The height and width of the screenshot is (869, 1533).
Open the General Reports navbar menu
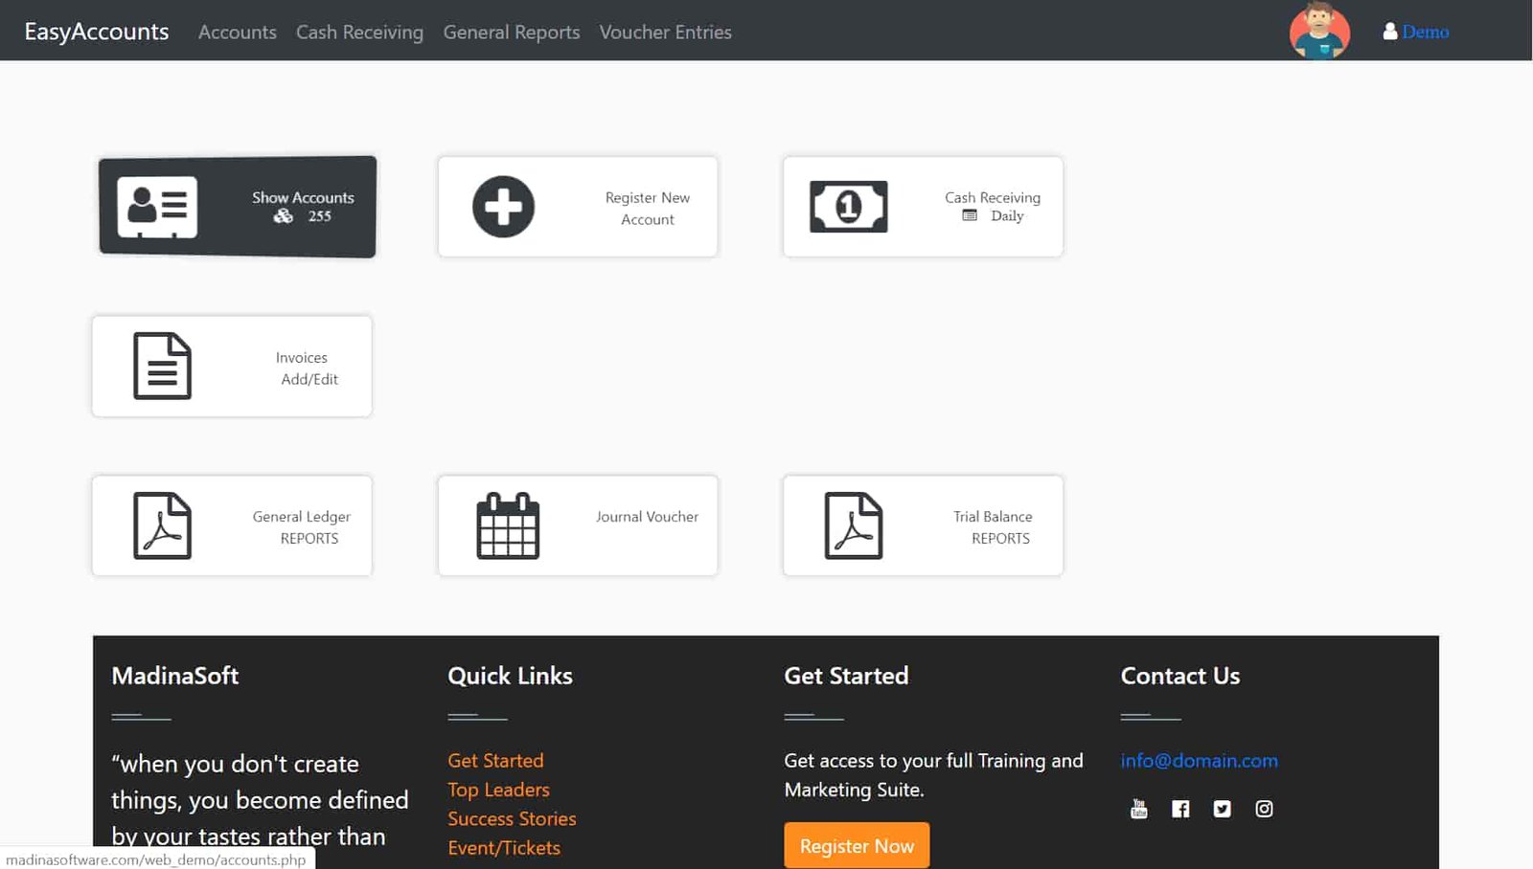click(x=511, y=33)
